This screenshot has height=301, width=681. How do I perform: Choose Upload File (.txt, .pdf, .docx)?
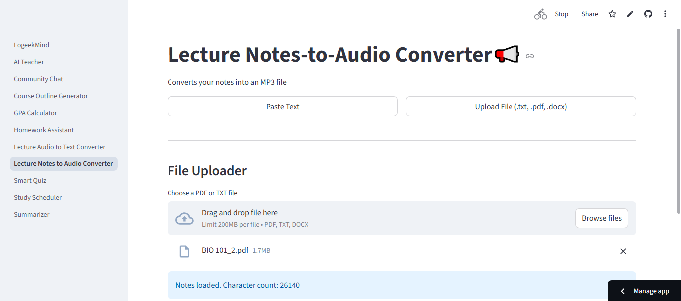[x=520, y=106]
